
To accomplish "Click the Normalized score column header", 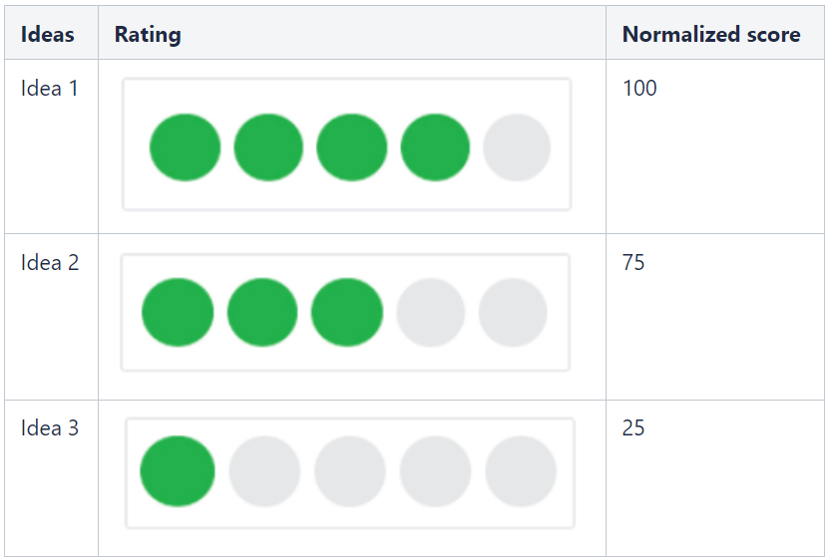I will 710,35.
